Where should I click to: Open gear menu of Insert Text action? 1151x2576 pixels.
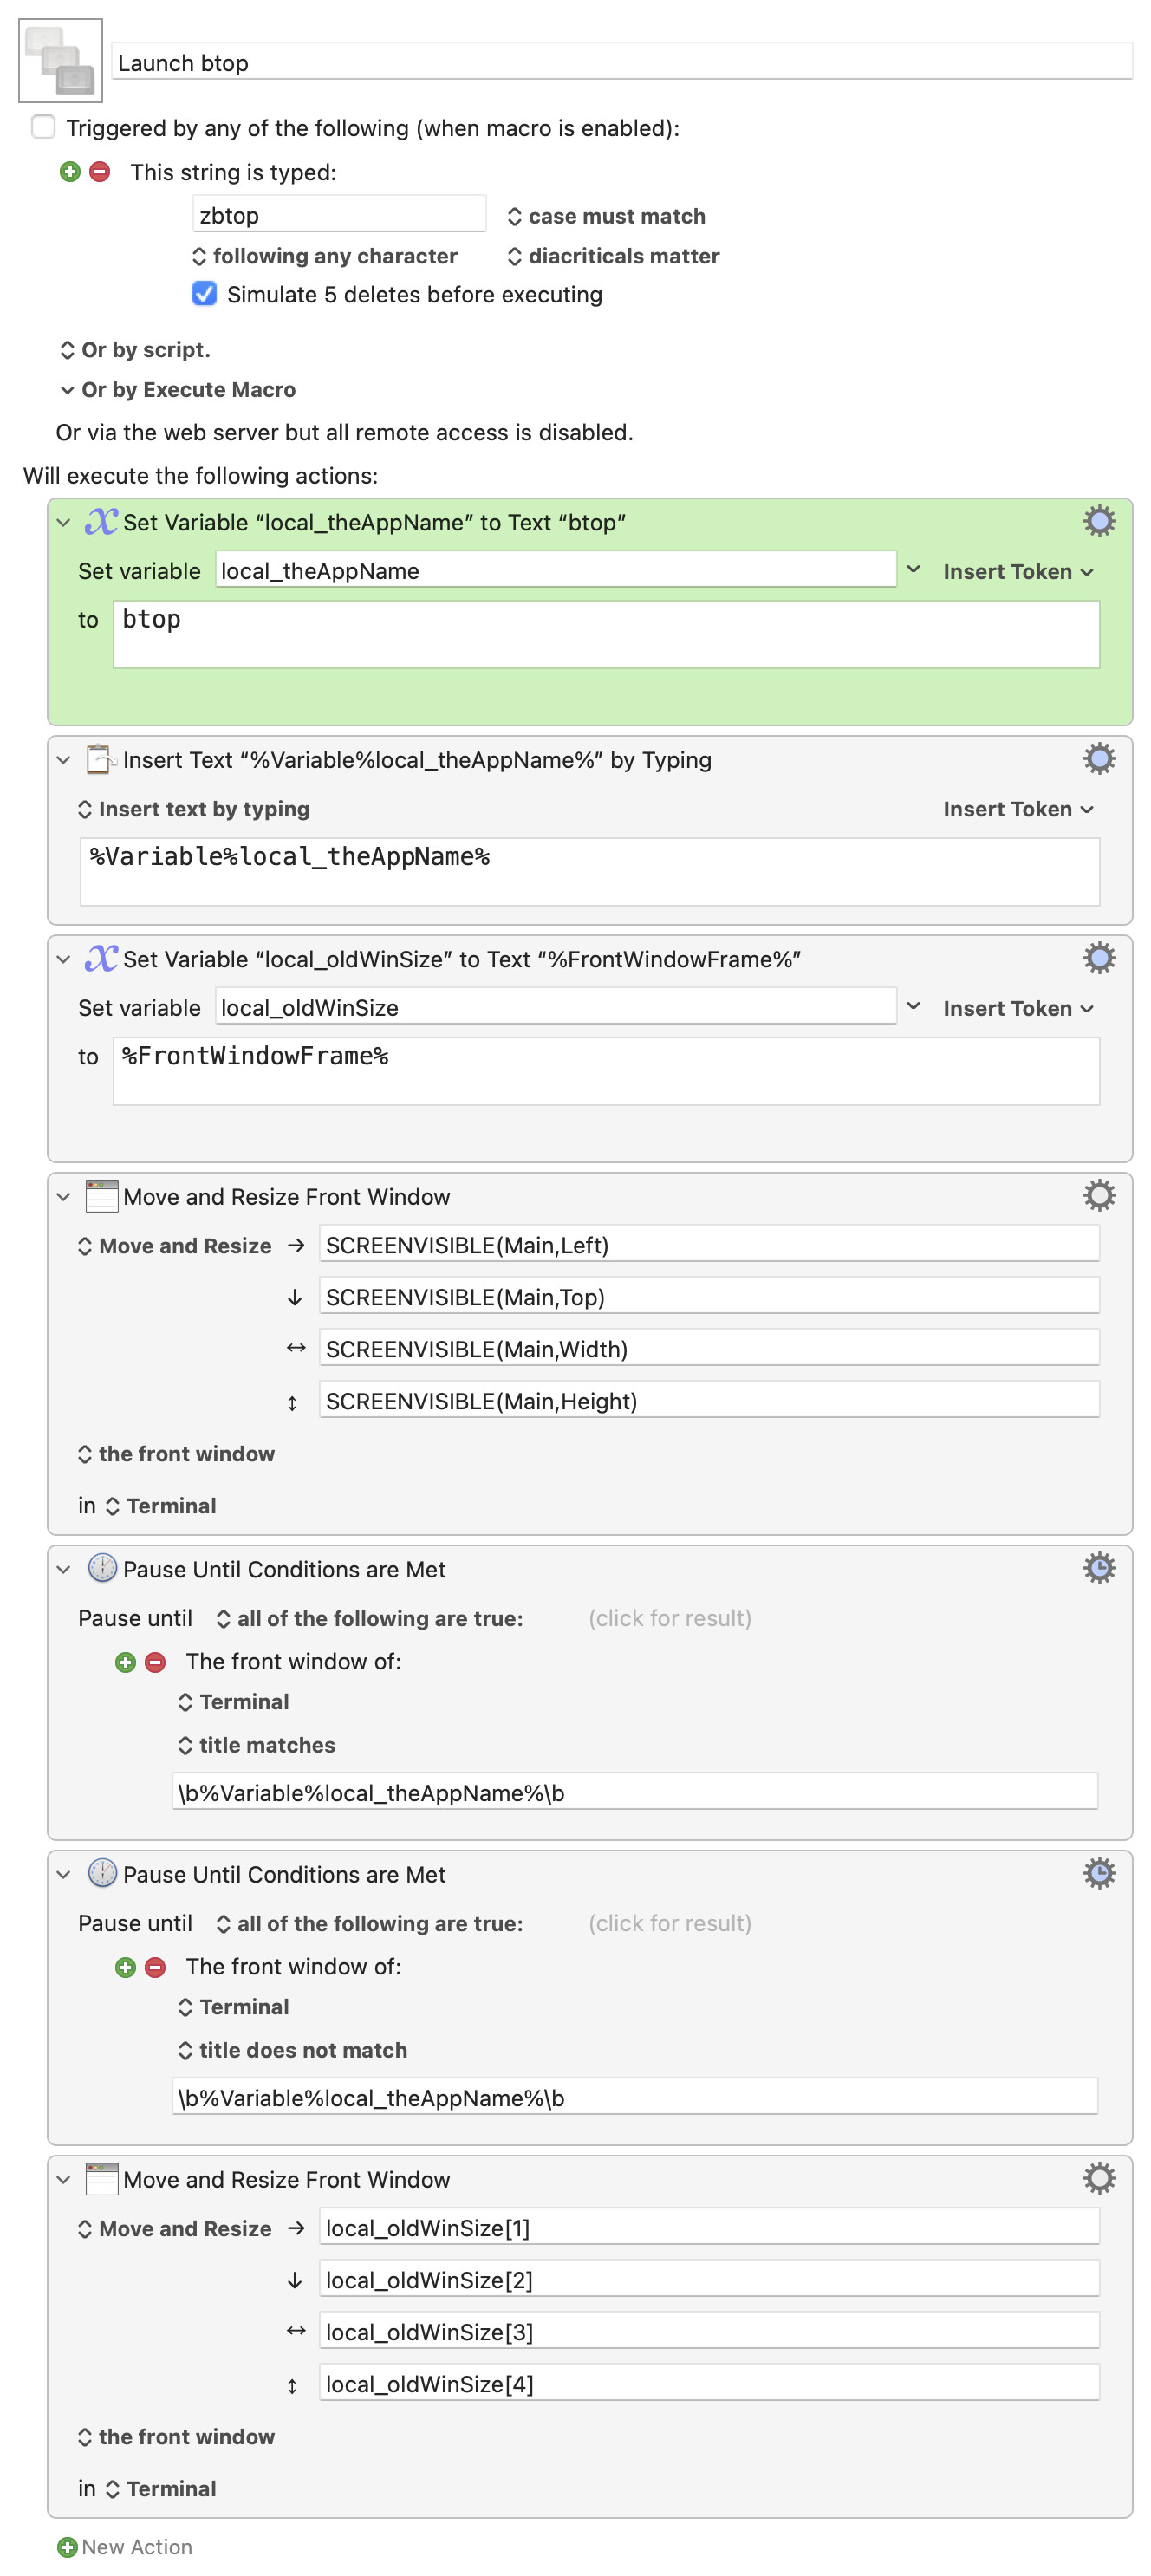pos(1098,759)
